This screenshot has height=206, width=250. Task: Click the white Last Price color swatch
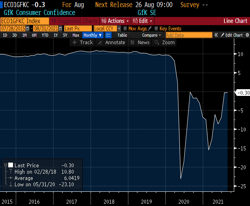pyautogui.click(x=11, y=165)
